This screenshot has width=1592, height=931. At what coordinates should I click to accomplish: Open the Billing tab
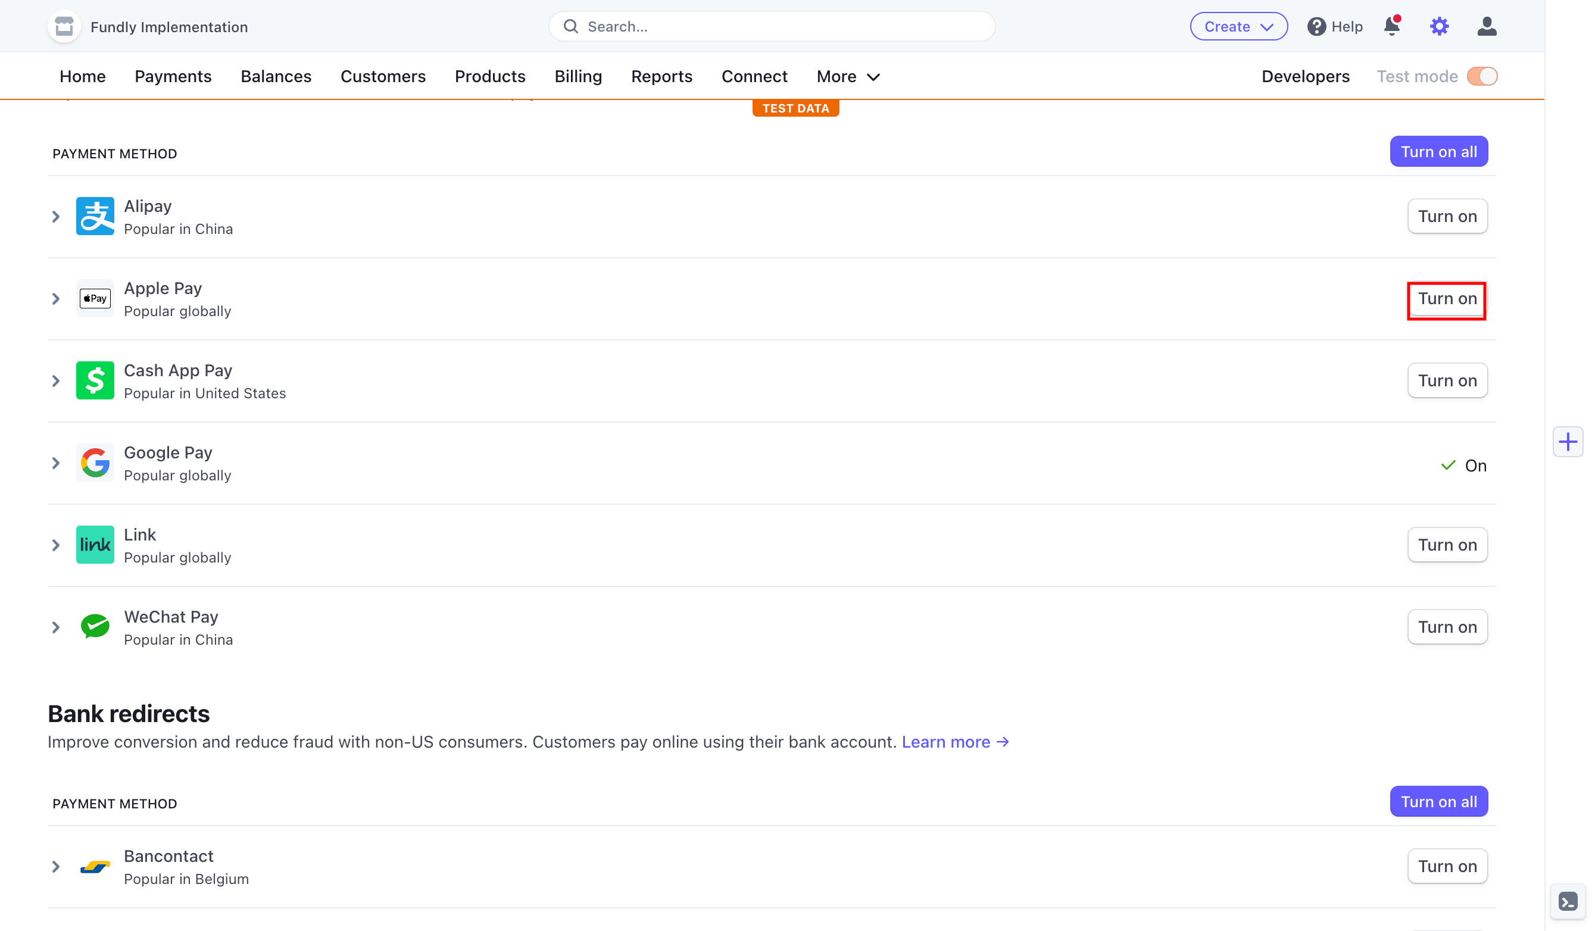tap(578, 76)
